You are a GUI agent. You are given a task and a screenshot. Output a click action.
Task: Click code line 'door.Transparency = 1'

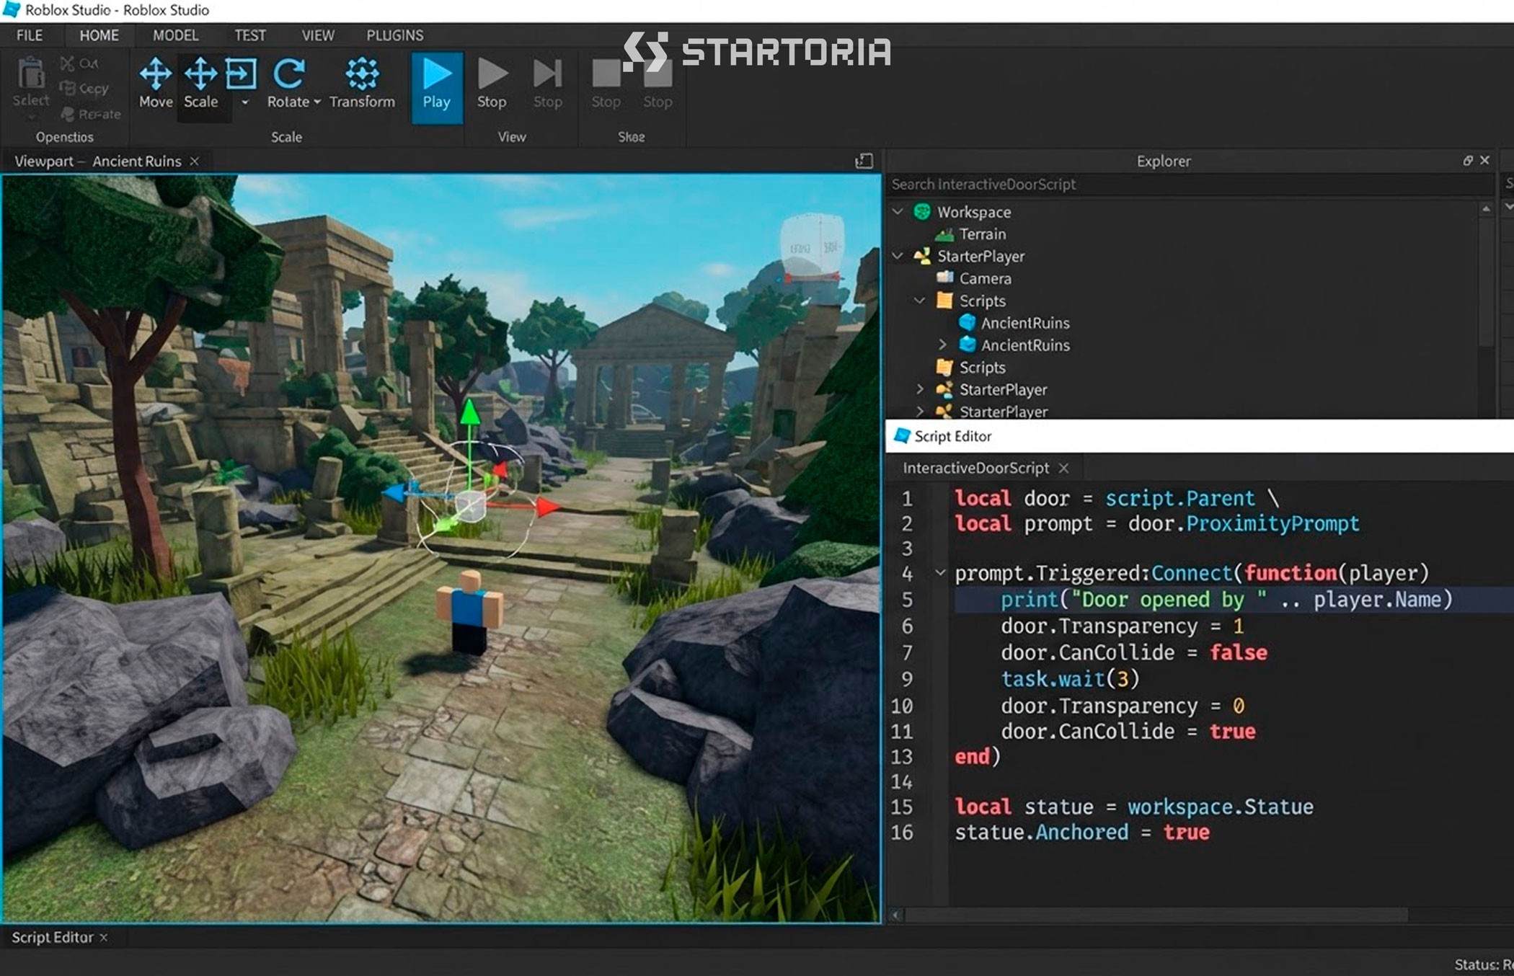pyautogui.click(x=1123, y=626)
